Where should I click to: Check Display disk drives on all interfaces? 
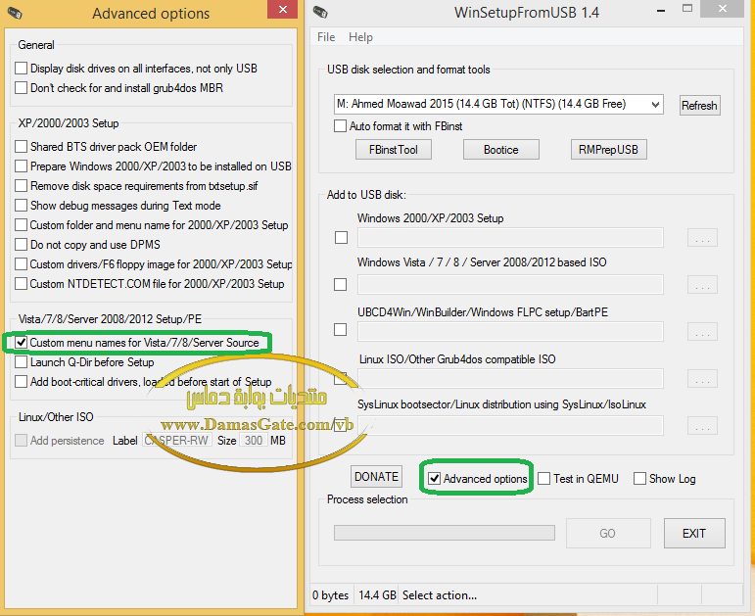point(21,68)
